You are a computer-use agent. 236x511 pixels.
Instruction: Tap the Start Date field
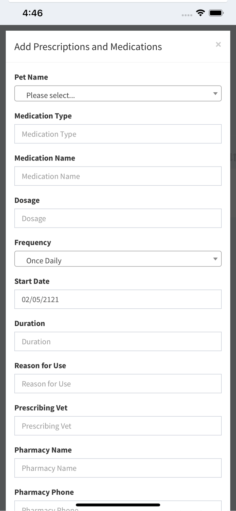118,299
